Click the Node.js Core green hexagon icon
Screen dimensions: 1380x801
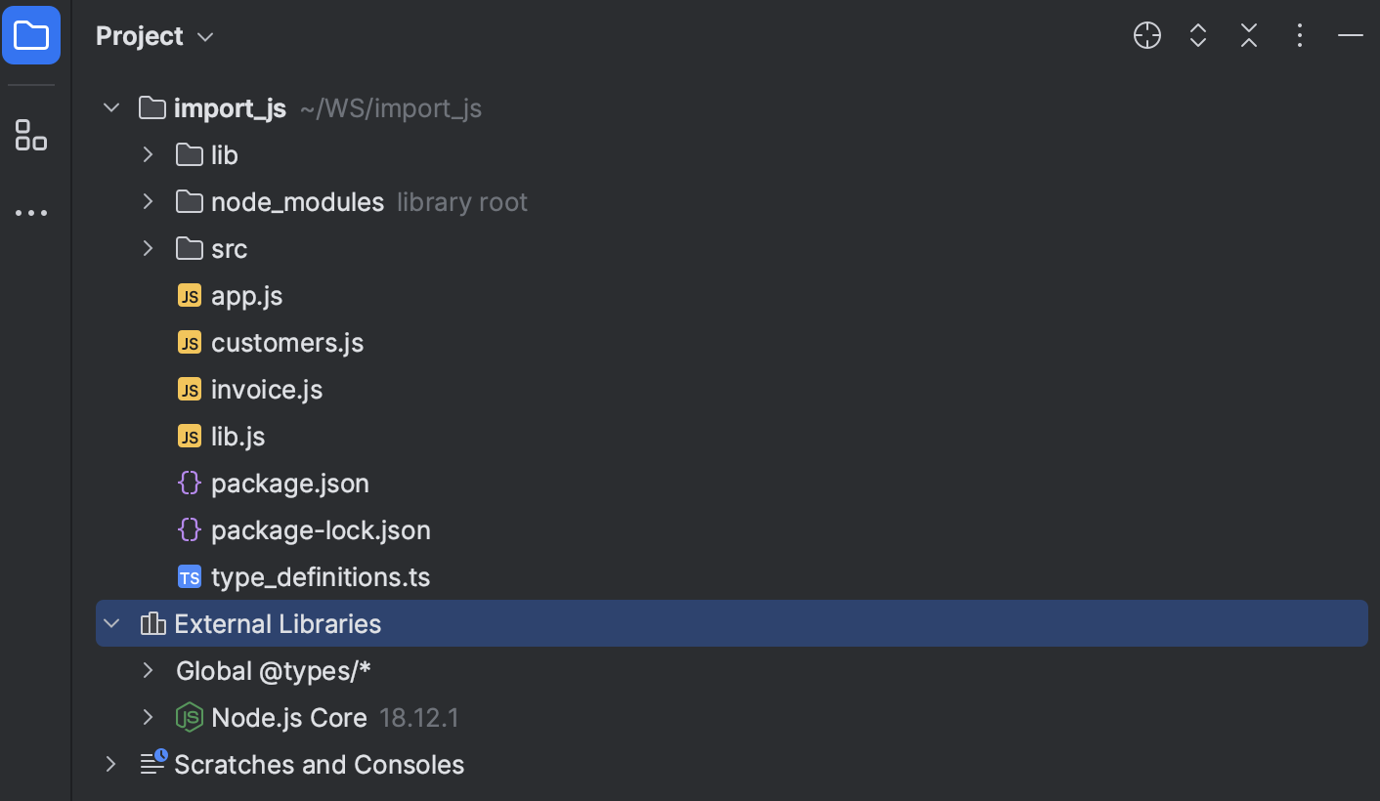click(189, 717)
